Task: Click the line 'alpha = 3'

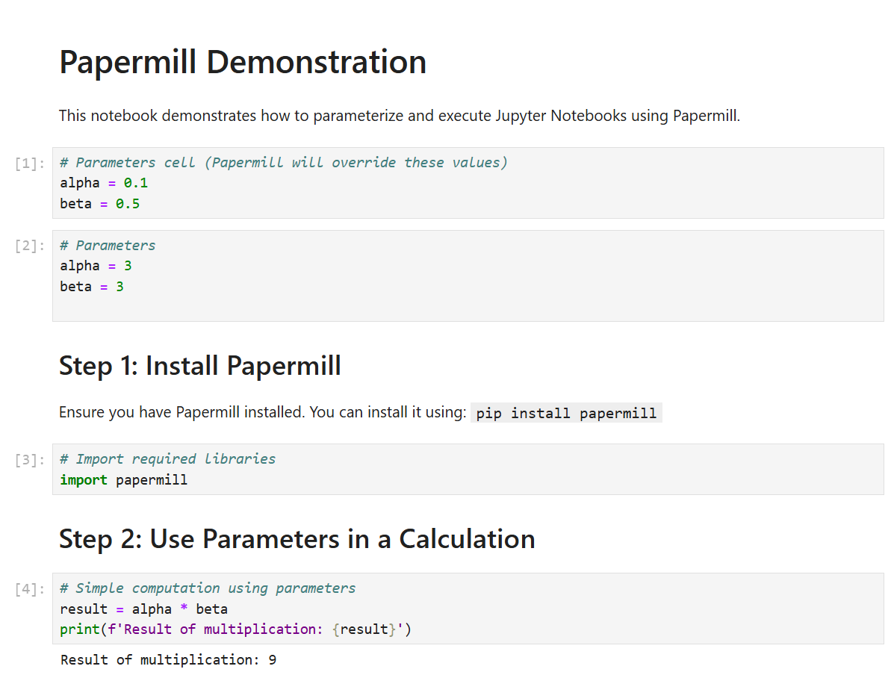Action: click(96, 266)
